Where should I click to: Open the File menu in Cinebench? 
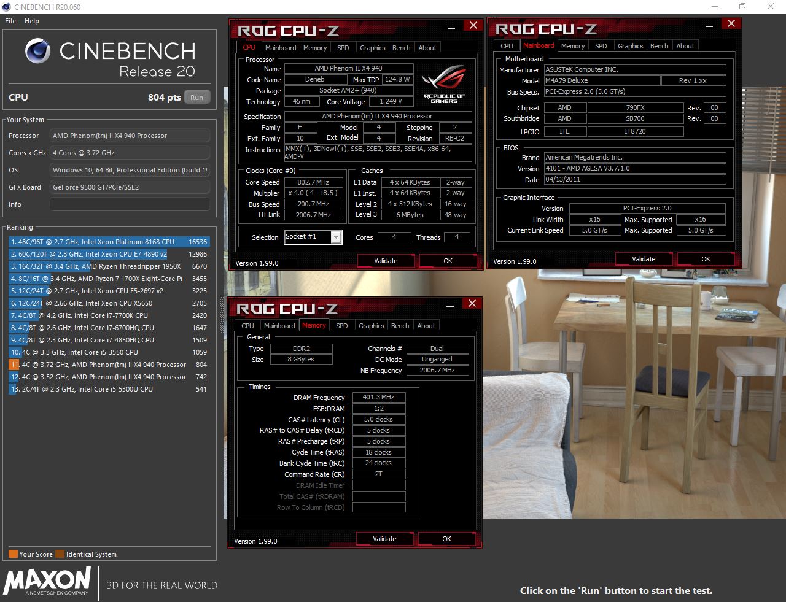point(10,21)
